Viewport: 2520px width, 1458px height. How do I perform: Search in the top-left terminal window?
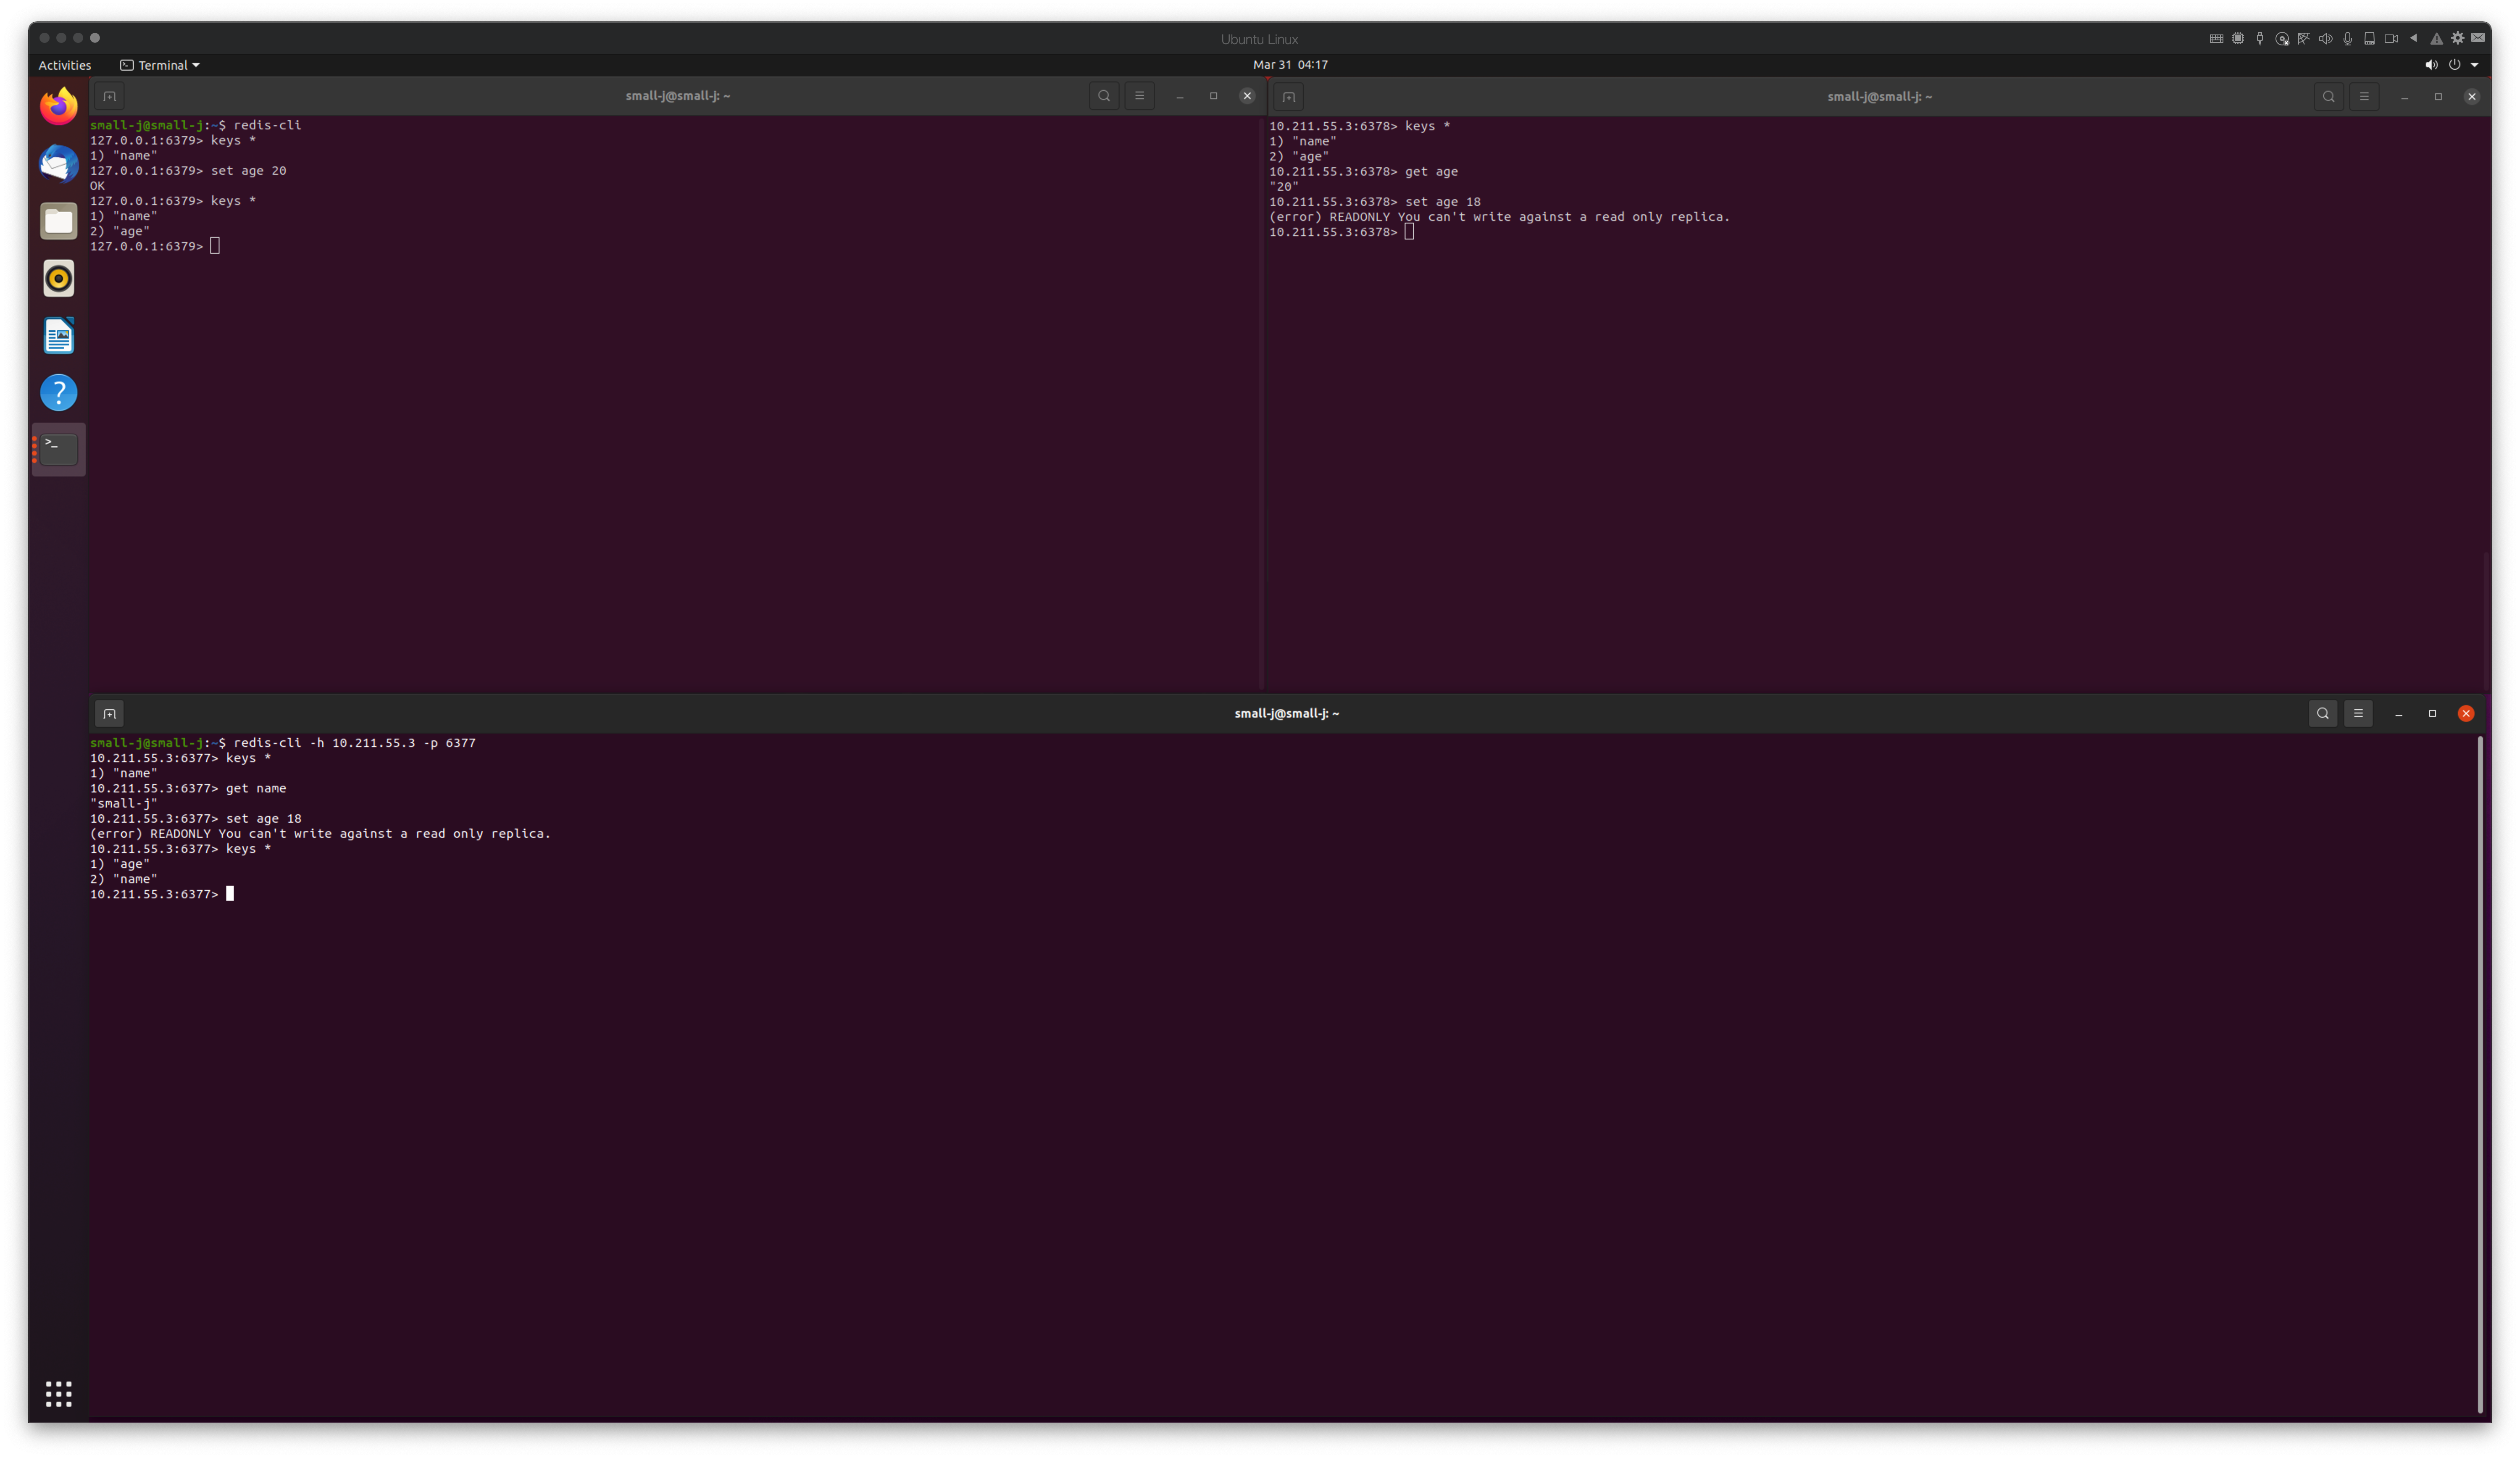pyautogui.click(x=1104, y=96)
